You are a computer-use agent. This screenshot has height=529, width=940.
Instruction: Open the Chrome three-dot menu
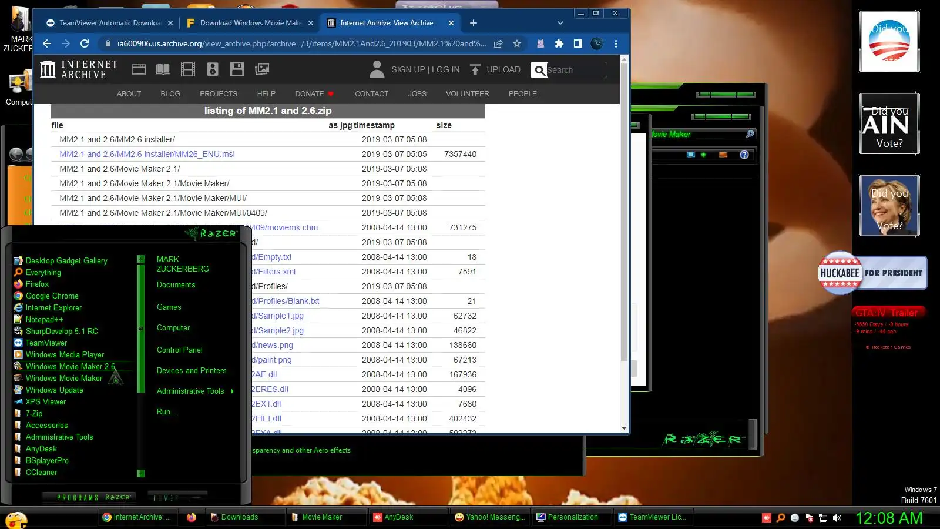(x=616, y=43)
